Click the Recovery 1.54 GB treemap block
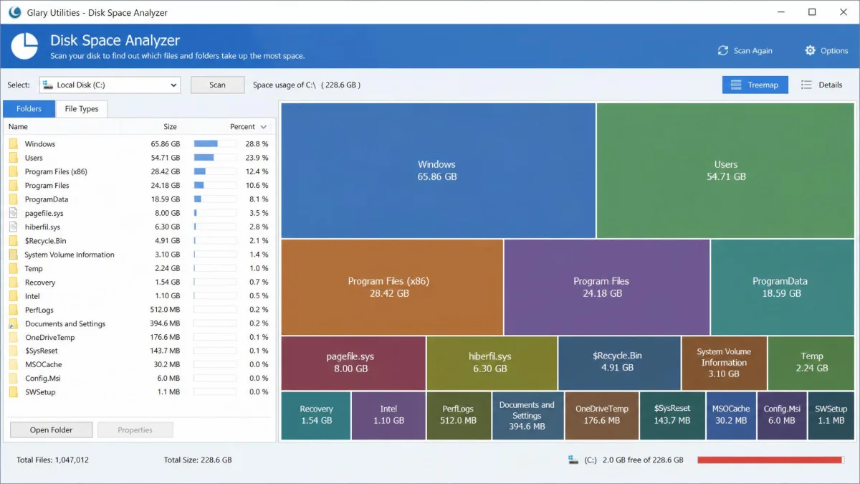 pyautogui.click(x=316, y=415)
